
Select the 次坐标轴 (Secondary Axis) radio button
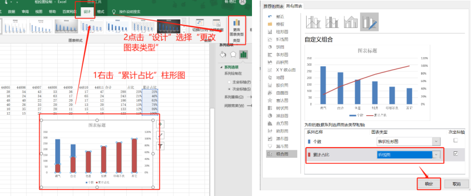(x=229, y=90)
